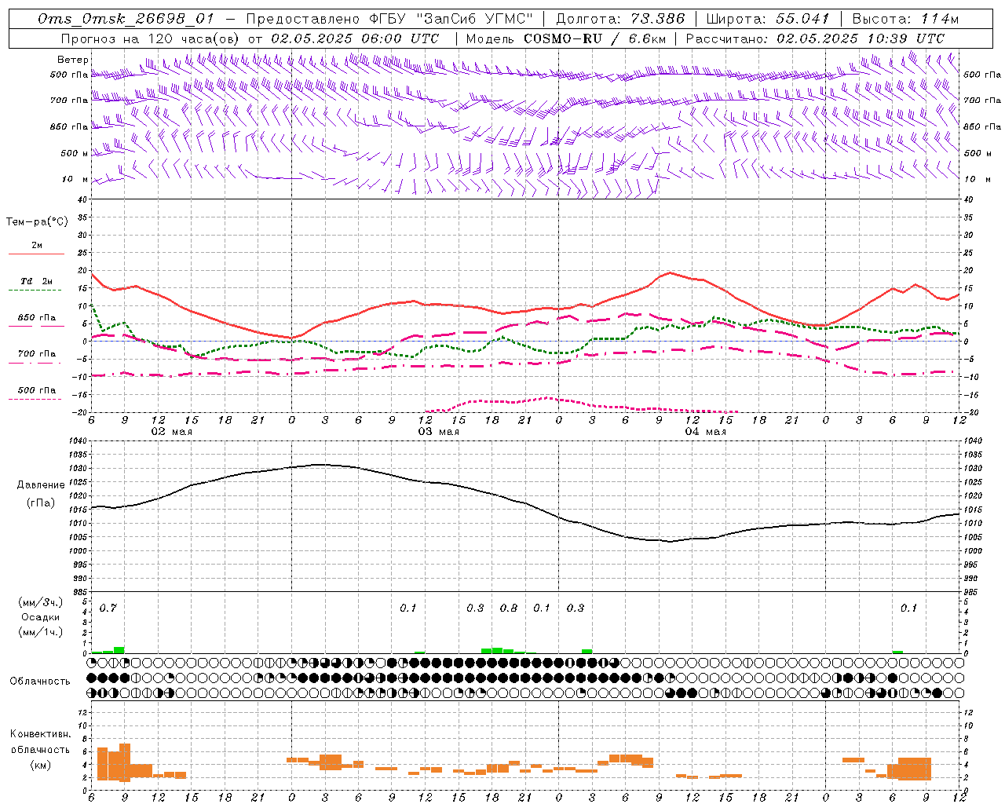1005x804 pixels.
Task: Click the 2м temperature legend line sample
Action: pyautogui.click(x=36, y=254)
